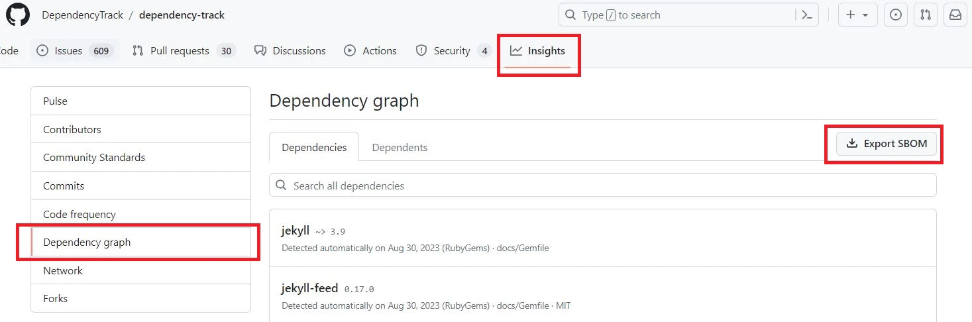Click the Export SBOM button
972x322 pixels.
887,144
